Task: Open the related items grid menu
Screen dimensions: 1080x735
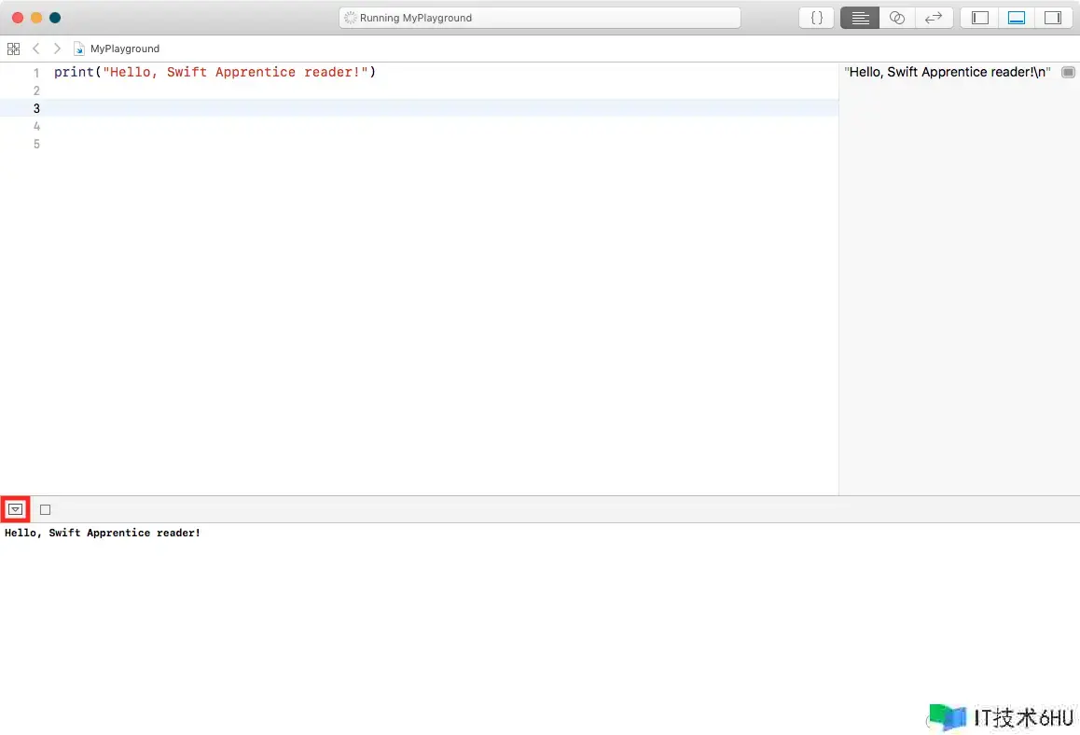Action: pyautogui.click(x=13, y=49)
